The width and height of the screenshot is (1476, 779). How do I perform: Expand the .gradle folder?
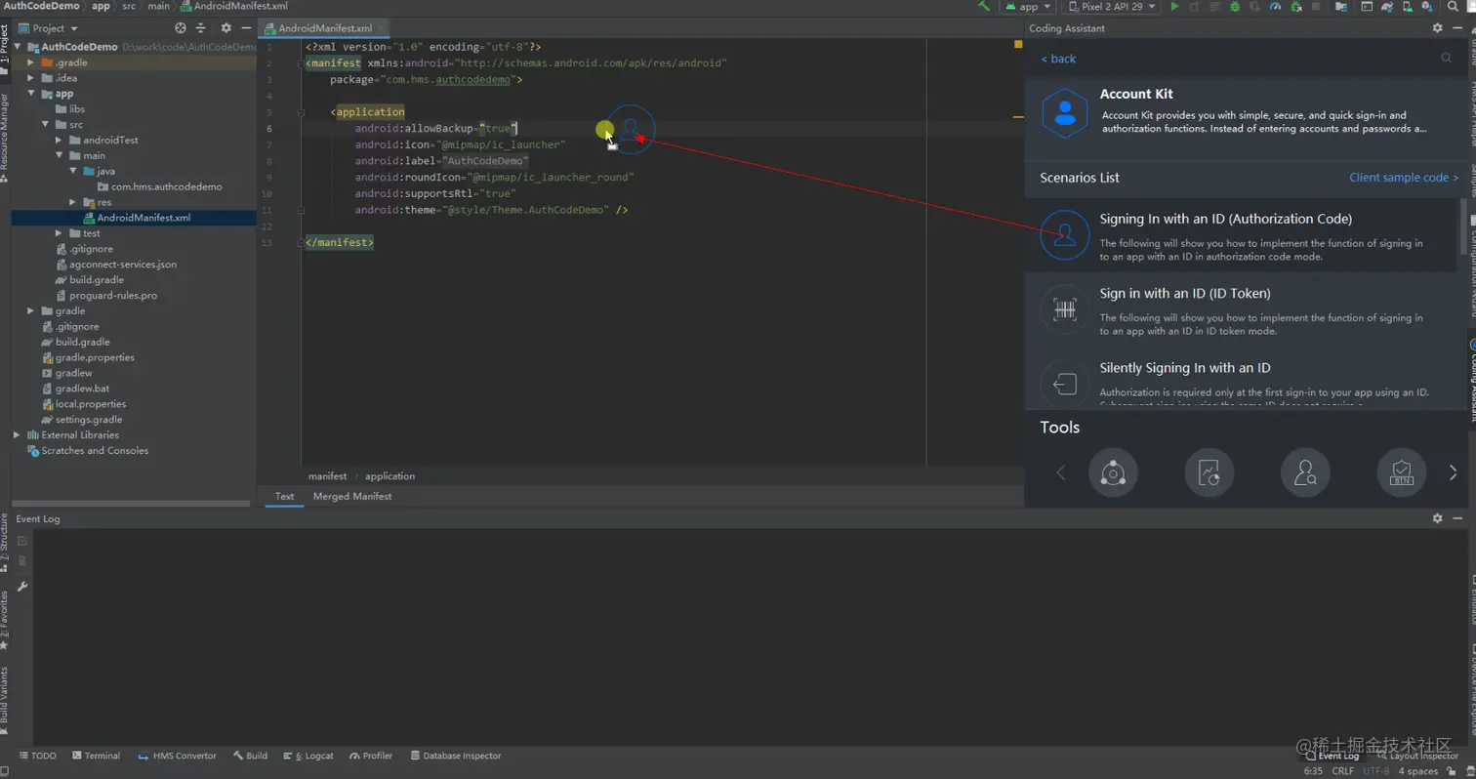click(32, 62)
